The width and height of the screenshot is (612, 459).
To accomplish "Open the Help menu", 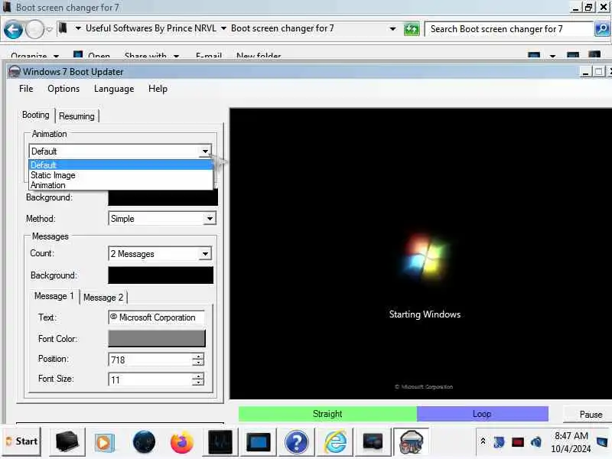I will coord(158,89).
